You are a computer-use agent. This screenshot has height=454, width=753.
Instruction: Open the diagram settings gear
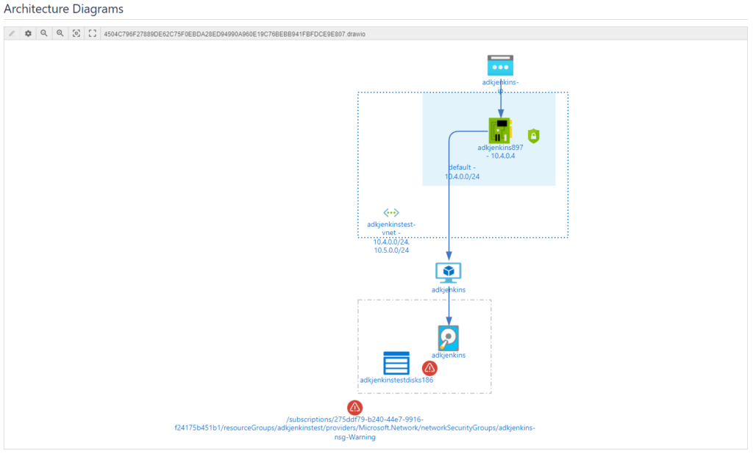tap(27, 33)
